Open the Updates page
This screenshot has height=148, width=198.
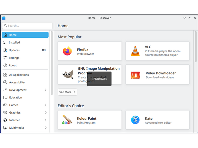(x=25, y=50)
